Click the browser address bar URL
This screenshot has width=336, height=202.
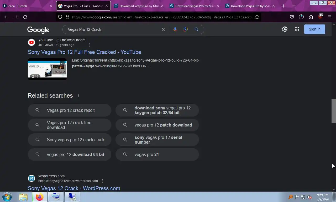coord(161,17)
